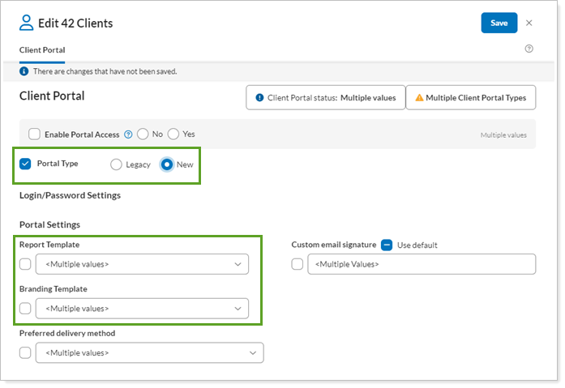Screen dimensions: 565x388
Task: Save the client changes
Action: pyautogui.click(x=499, y=23)
